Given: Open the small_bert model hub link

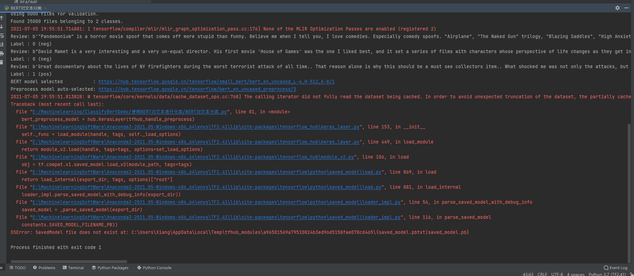Looking at the screenshot, I should pyautogui.click(x=216, y=81).
